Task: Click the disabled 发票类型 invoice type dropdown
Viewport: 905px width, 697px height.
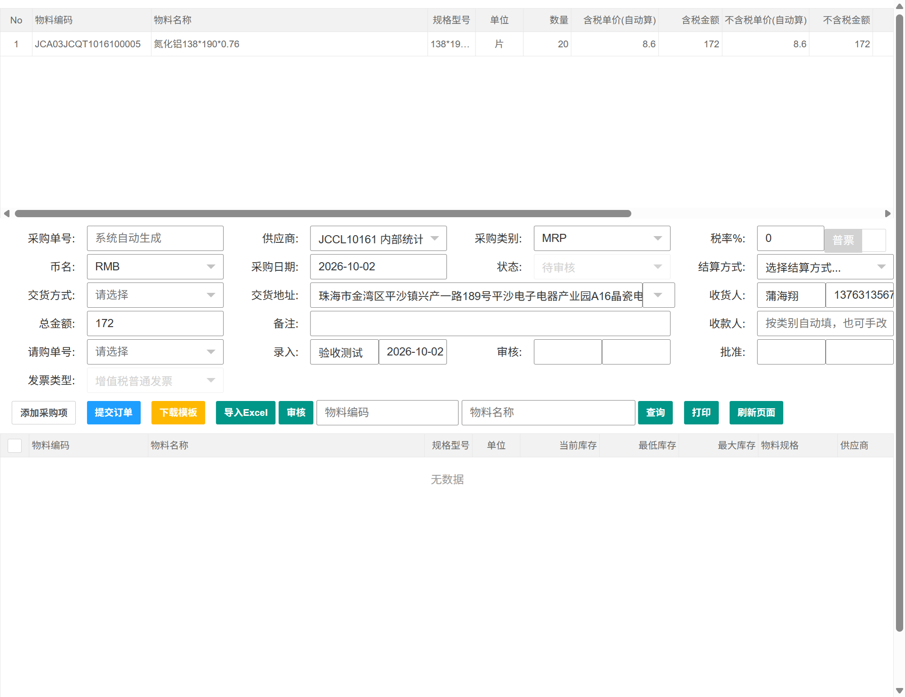Action: tap(155, 381)
